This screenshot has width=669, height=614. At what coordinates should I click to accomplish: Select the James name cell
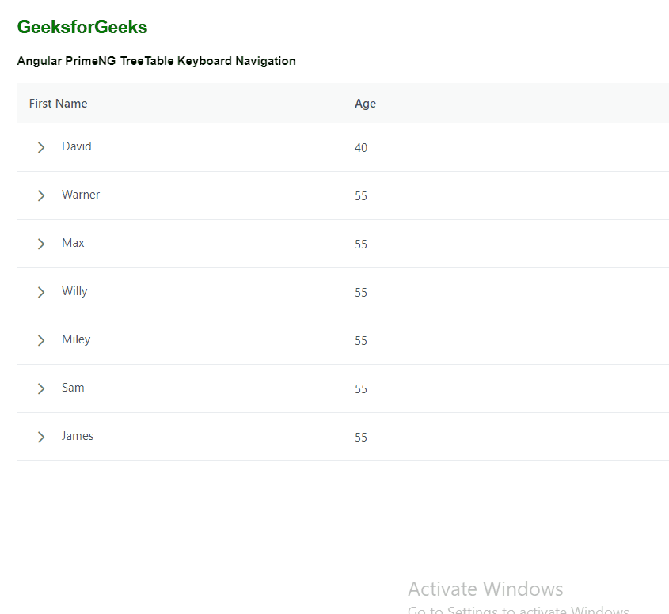pyautogui.click(x=78, y=436)
